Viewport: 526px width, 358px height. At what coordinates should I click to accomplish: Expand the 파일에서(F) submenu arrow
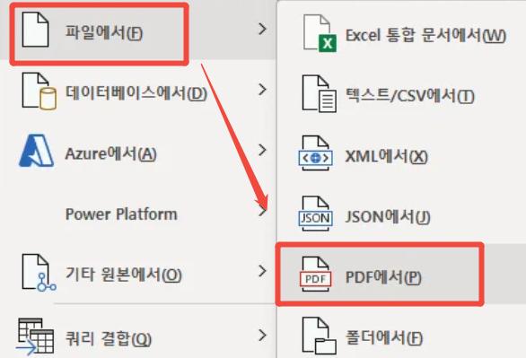click(x=263, y=30)
